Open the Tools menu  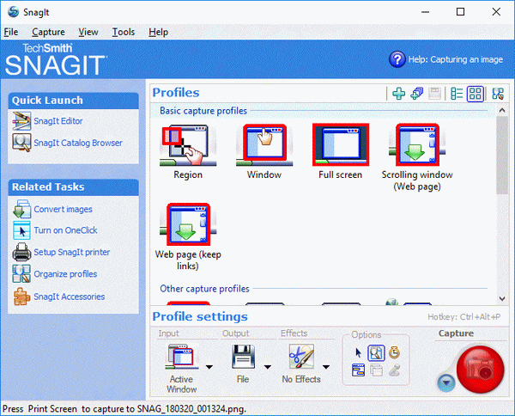(x=124, y=32)
